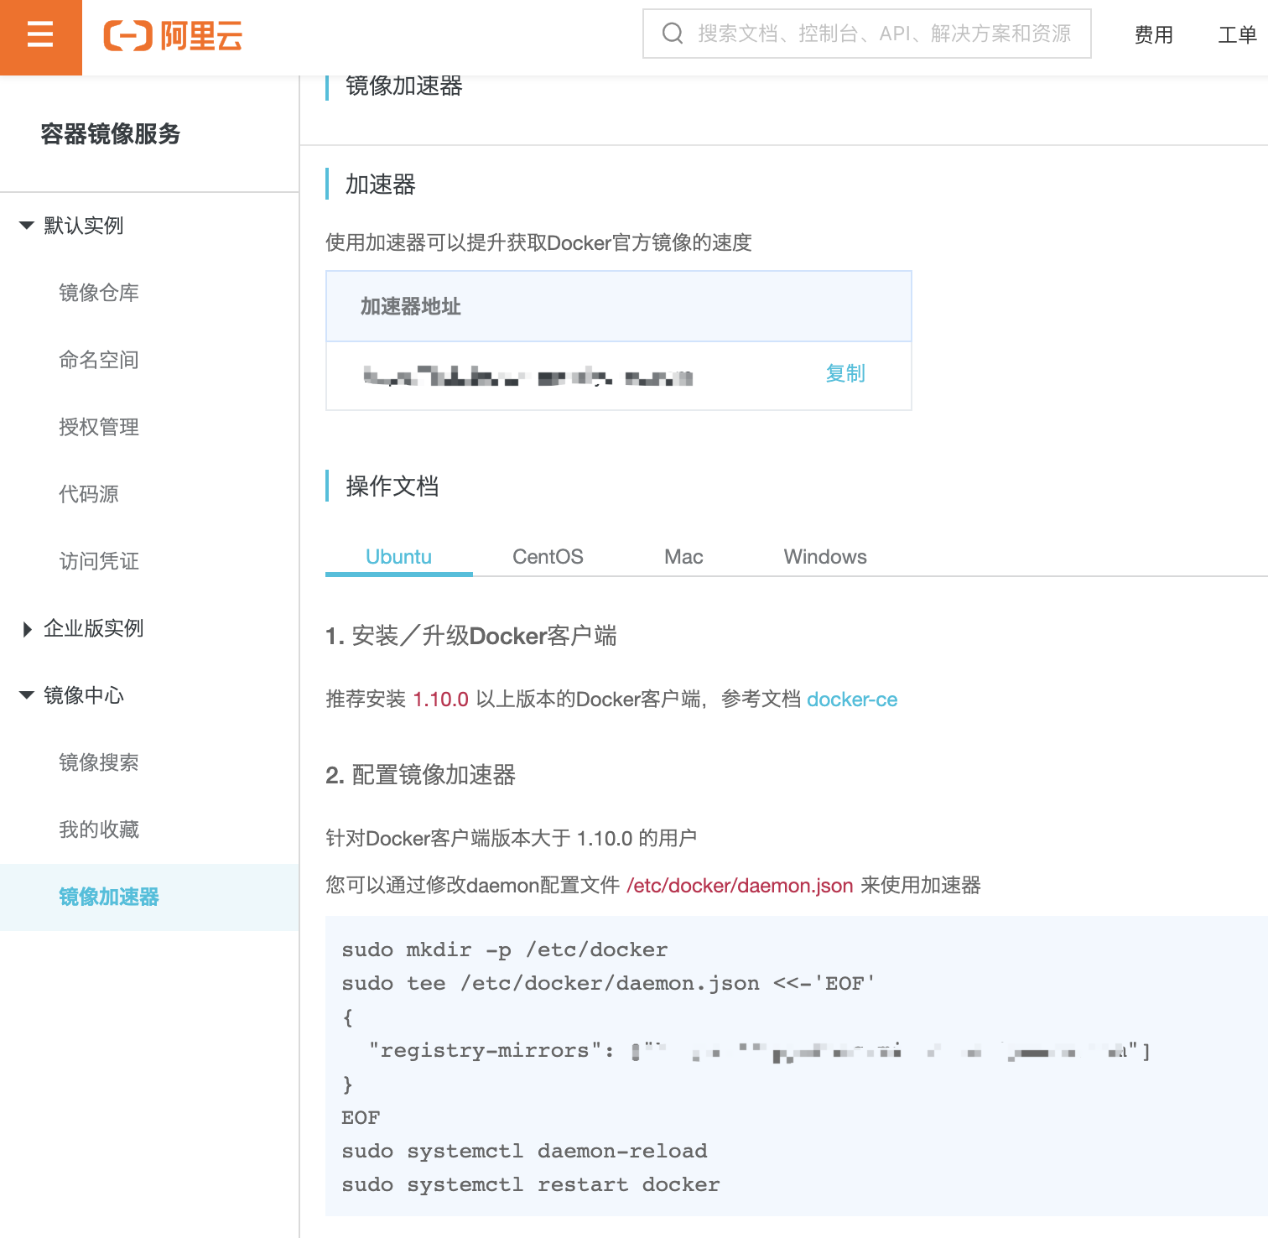1268x1238 pixels.
Task: Focus the documentation search field
Action: coord(866,34)
